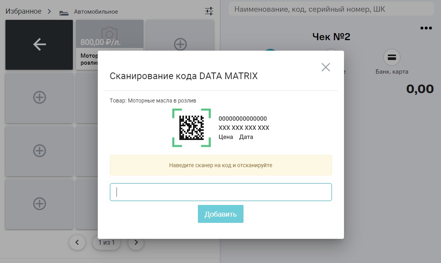Click the Data Matrix code preview image

pos(191,128)
